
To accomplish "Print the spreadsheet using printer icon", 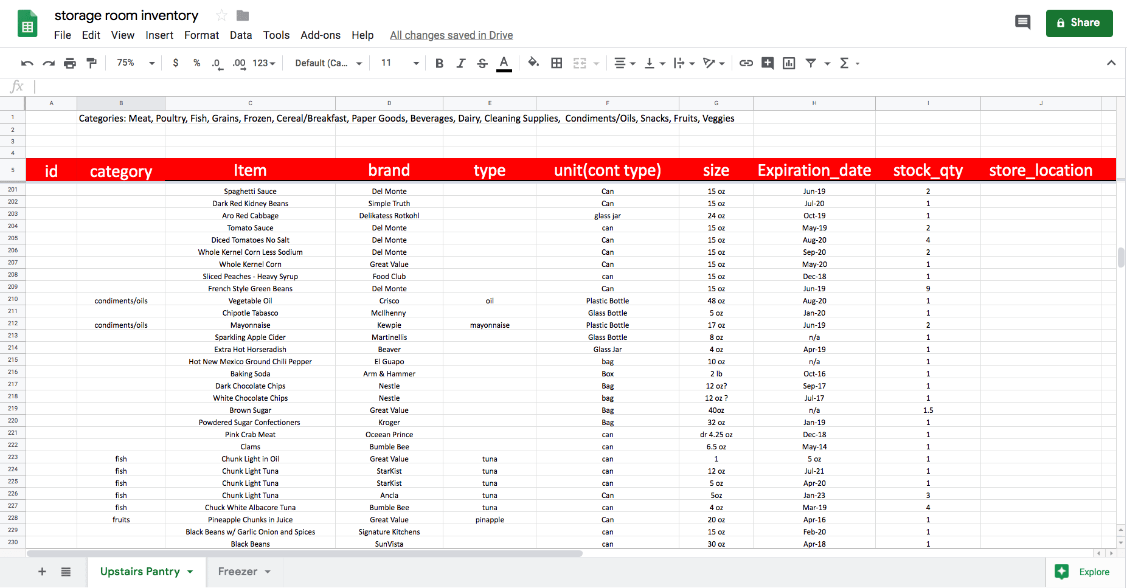I will (70, 63).
